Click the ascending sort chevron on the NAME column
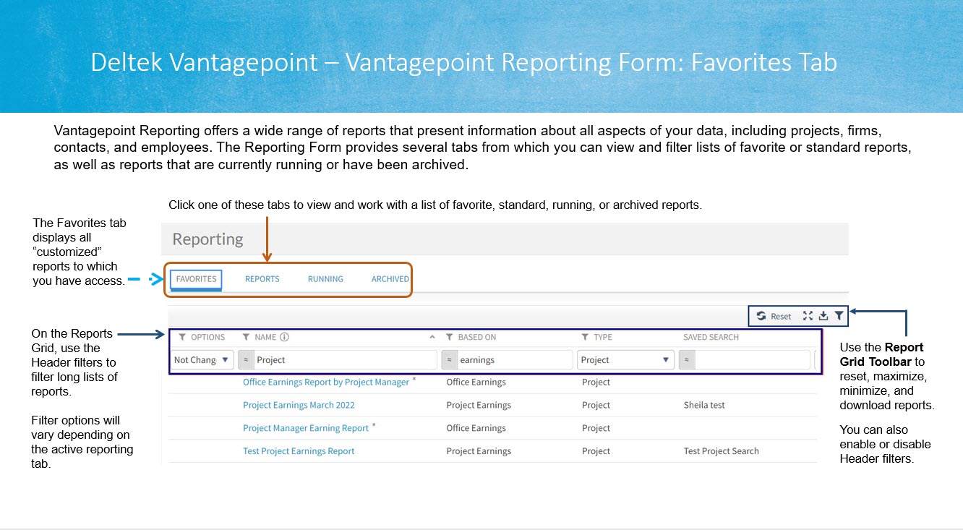The height and width of the screenshot is (530, 963). tap(432, 337)
